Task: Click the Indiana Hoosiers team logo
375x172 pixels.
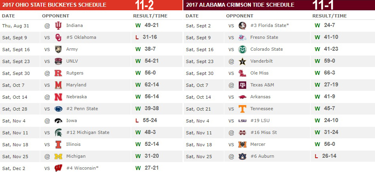Action: pyautogui.click(x=58, y=26)
